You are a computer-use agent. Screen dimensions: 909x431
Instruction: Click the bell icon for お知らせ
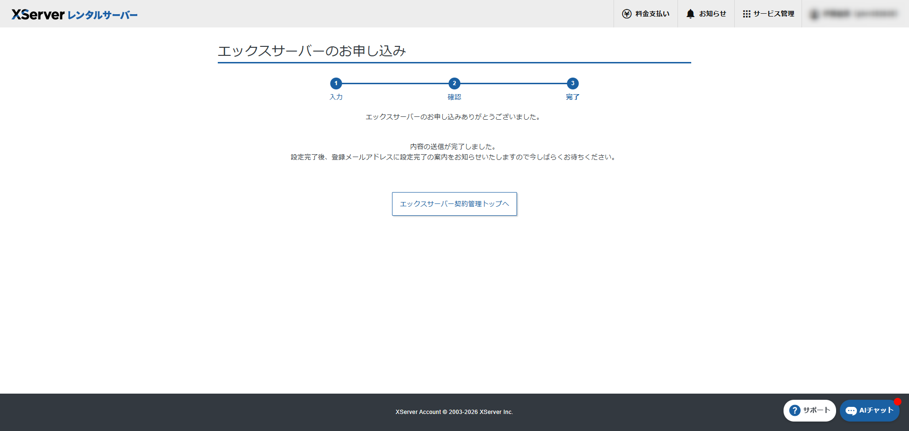click(x=690, y=14)
